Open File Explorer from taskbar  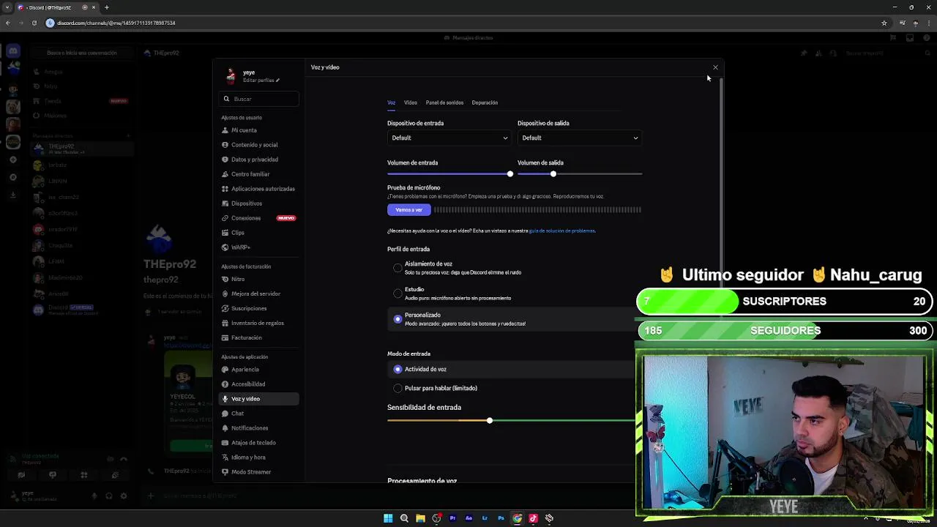420,518
